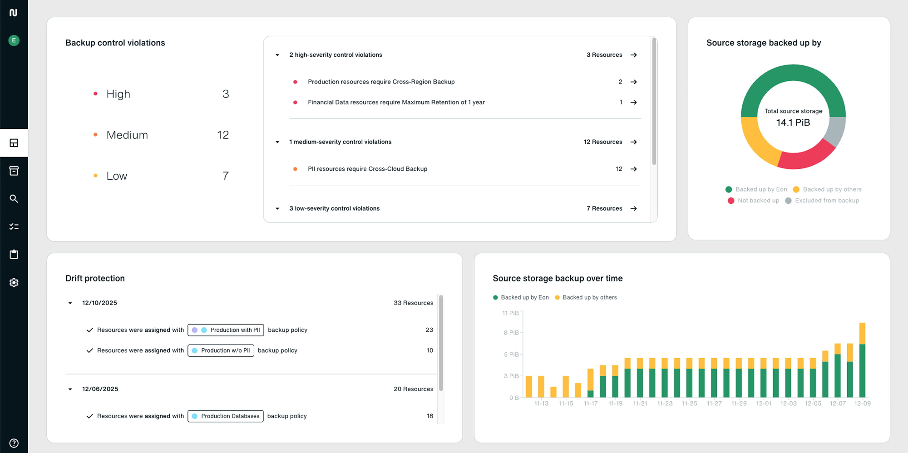The height and width of the screenshot is (453, 908).
Task: Click the Production with PII policy tag
Action: pyautogui.click(x=226, y=330)
